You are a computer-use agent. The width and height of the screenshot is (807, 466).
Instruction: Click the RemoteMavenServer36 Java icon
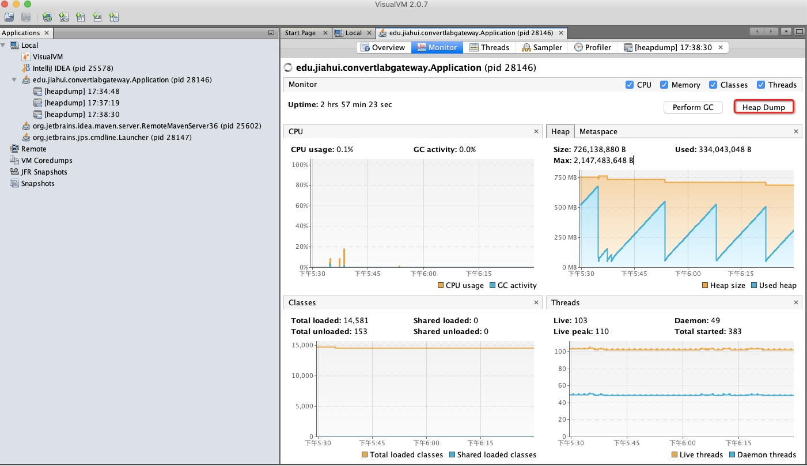tap(26, 126)
